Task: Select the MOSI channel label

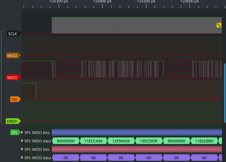Action: coord(13,56)
